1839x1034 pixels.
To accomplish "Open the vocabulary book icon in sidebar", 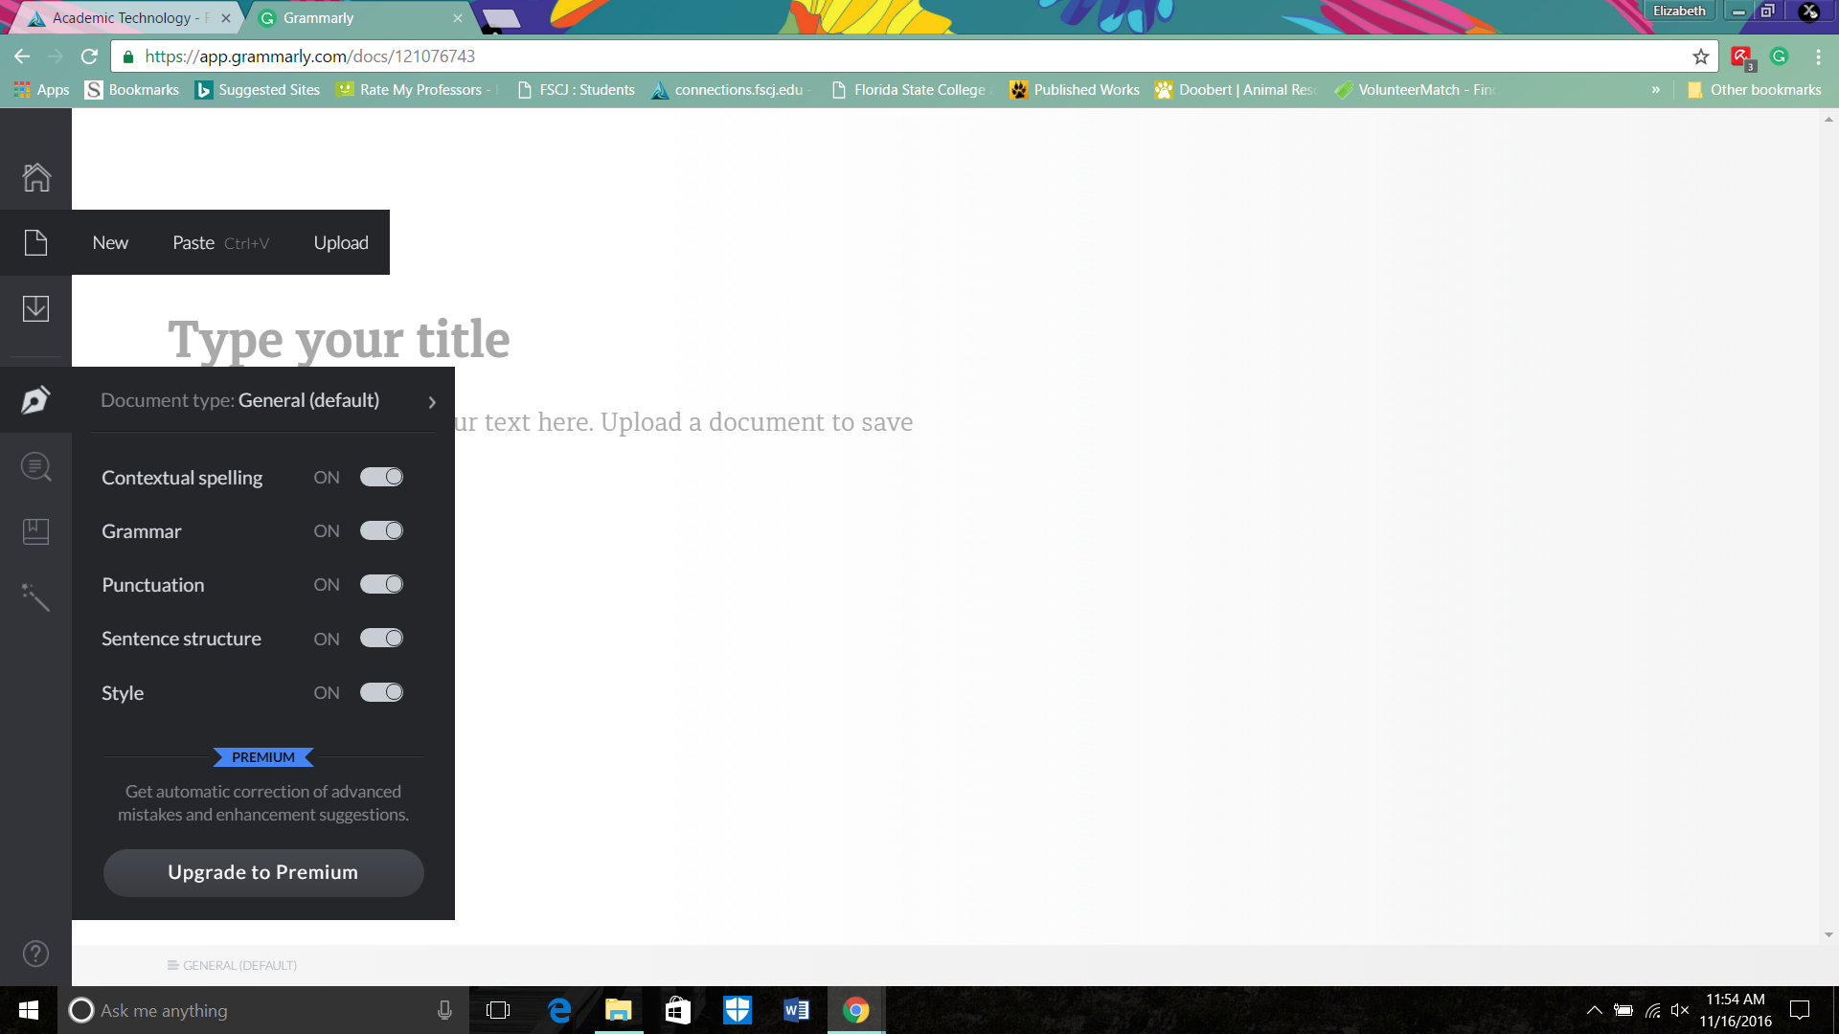I will (35, 531).
